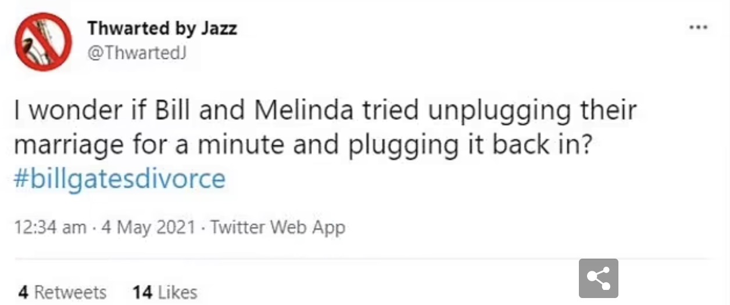This screenshot has height=305, width=730.
Task: Click the tweet's first text line
Action: [325, 111]
